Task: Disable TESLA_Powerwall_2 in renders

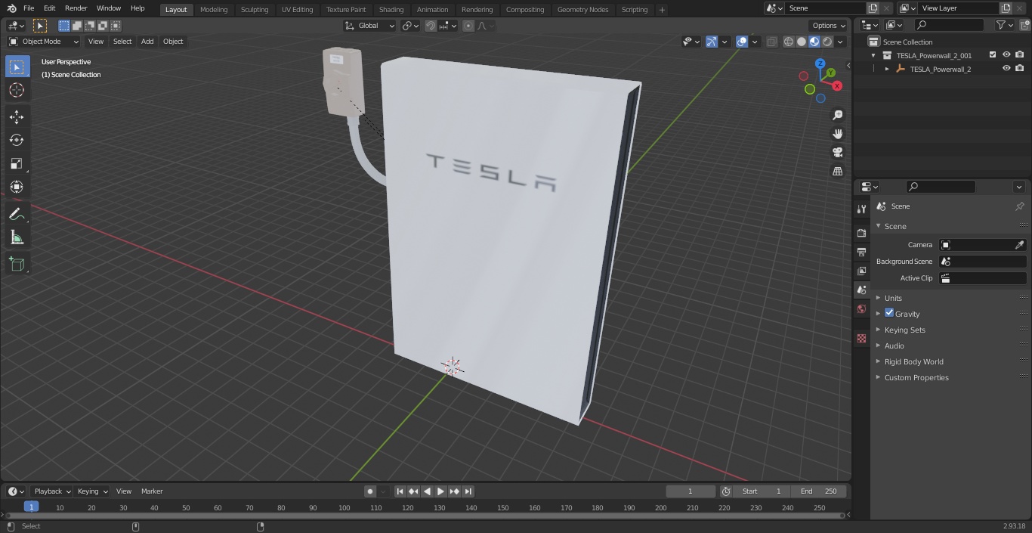Action: (1019, 68)
